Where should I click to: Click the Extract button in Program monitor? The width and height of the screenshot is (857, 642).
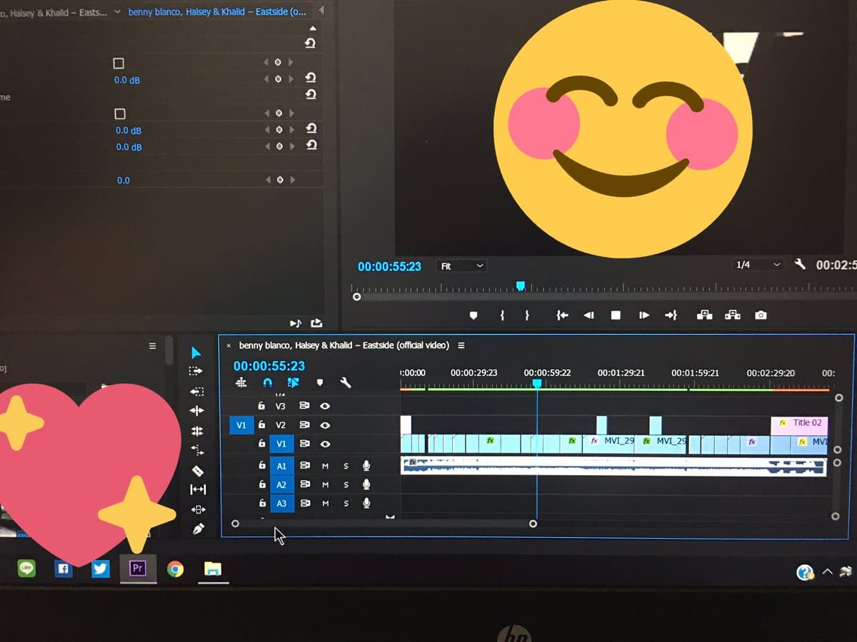pos(732,315)
